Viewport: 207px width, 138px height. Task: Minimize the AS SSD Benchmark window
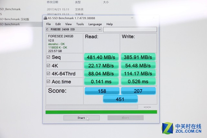pos(132,18)
